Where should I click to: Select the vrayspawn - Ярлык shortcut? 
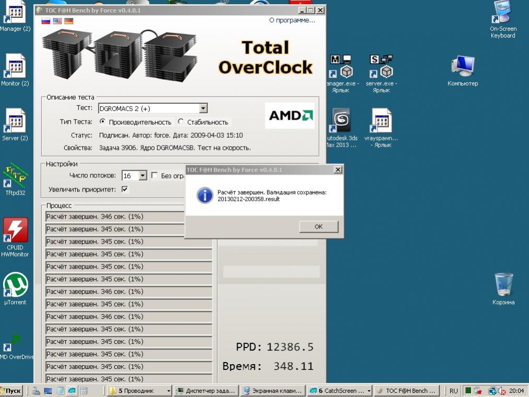(x=381, y=128)
